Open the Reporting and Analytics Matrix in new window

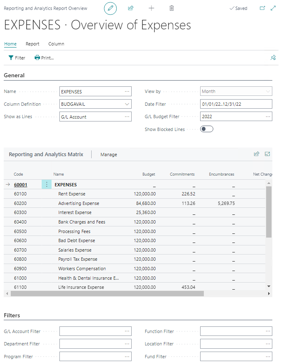267,153
